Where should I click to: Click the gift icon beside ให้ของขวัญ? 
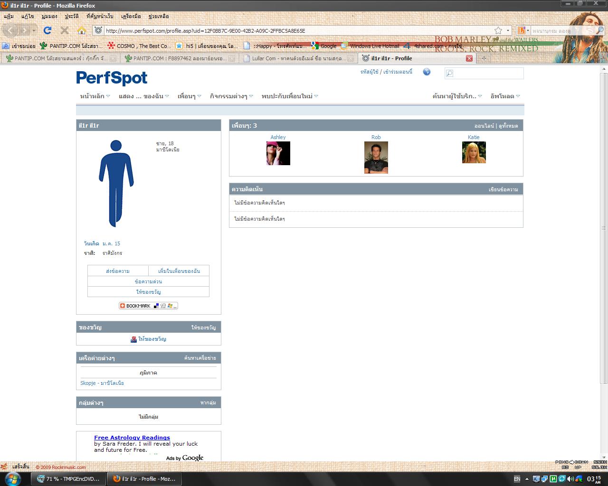134,339
